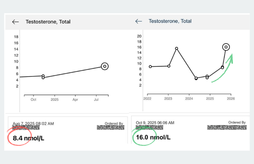The width and height of the screenshot is (254, 164).
Task: Go back using the right panel's blue arrow
Action: coord(139,21)
